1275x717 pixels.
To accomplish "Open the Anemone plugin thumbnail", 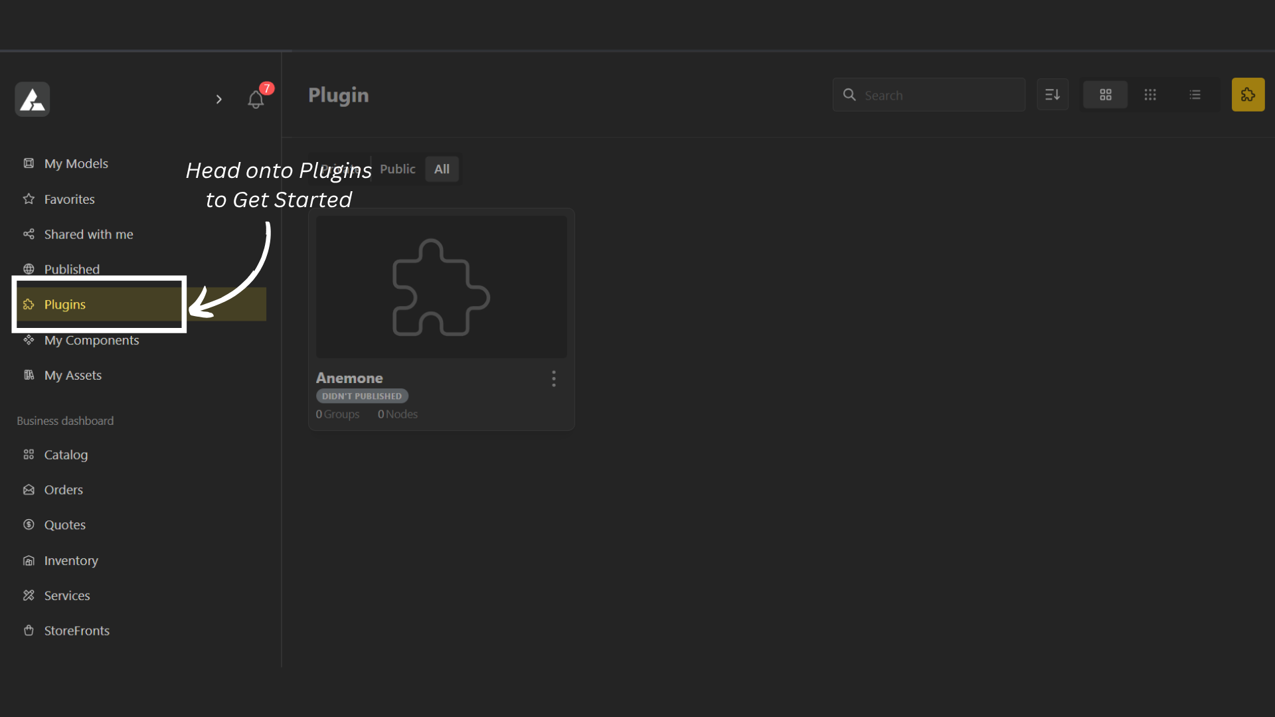I will (441, 287).
